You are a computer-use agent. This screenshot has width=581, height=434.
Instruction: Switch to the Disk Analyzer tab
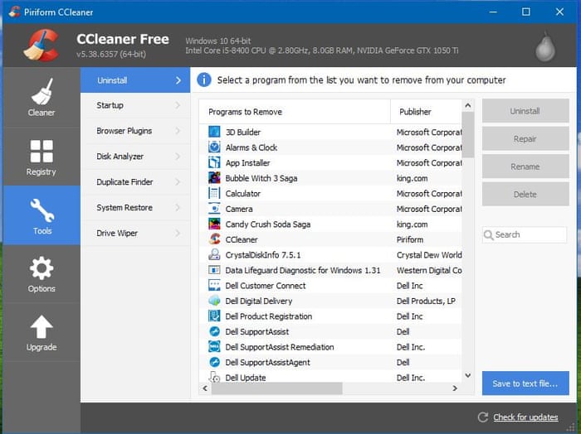[x=120, y=157]
